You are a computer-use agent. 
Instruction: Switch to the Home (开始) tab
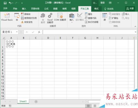click(x=15, y=9)
